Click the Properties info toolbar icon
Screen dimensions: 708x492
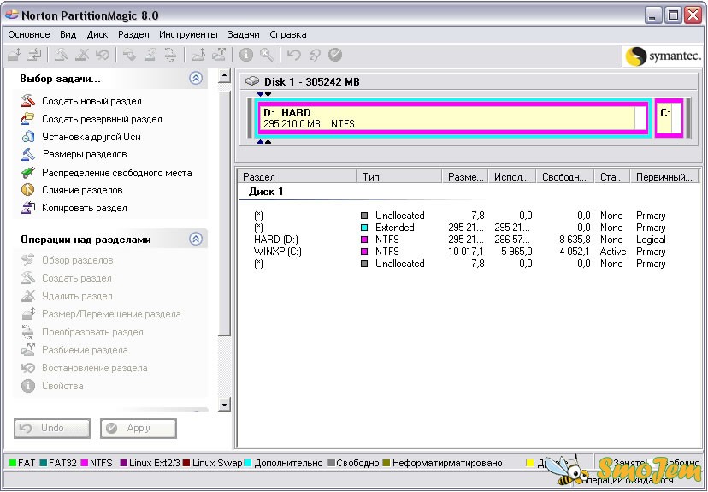point(245,55)
